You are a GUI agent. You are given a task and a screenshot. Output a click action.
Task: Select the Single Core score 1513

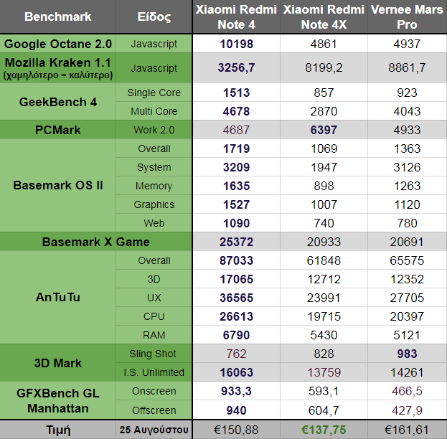pos(236,93)
